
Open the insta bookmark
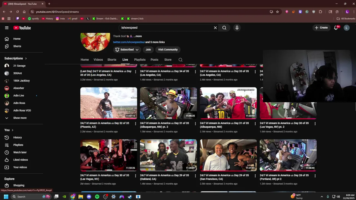[x=60, y=19]
